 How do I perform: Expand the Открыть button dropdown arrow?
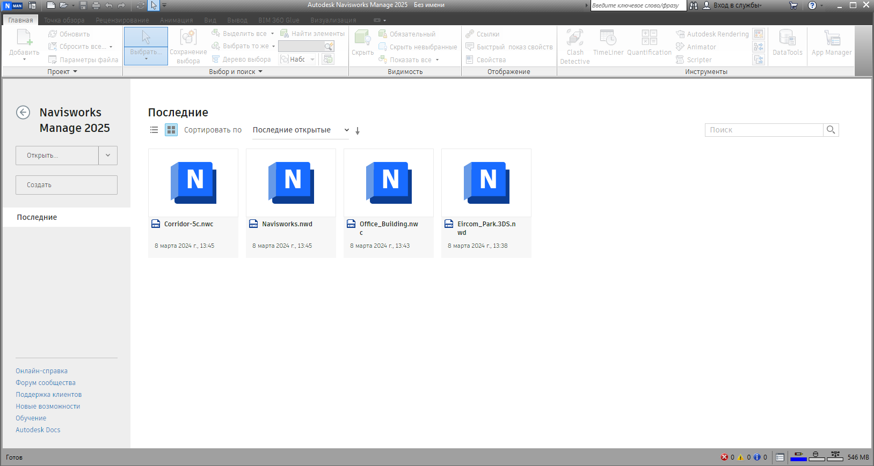108,156
